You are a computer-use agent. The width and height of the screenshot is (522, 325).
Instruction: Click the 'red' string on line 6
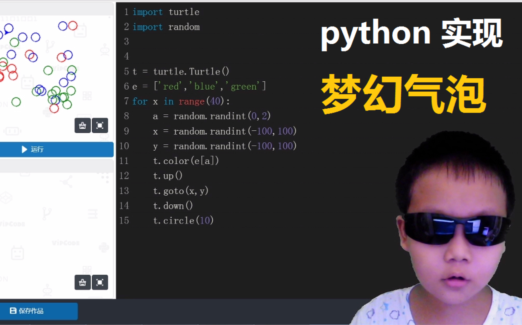coord(171,87)
